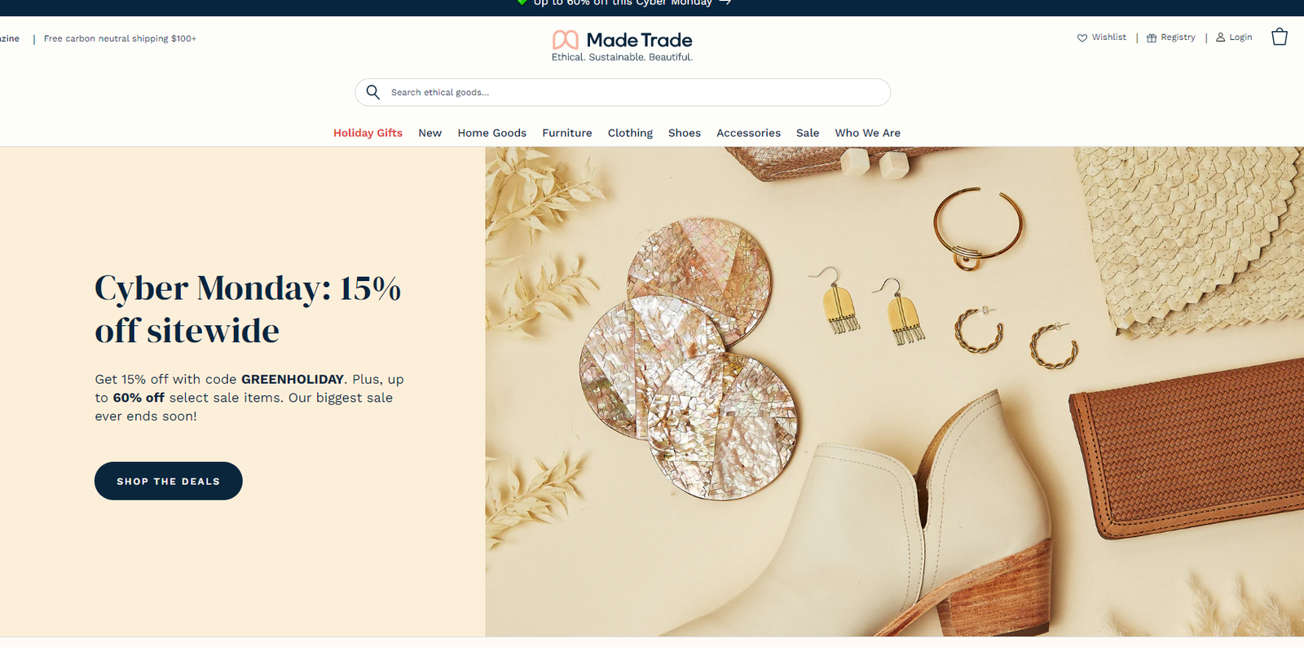Viewport: 1304px width, 647px height.
Task: Click the magnifying glass search icon
Action: [373, 92]
